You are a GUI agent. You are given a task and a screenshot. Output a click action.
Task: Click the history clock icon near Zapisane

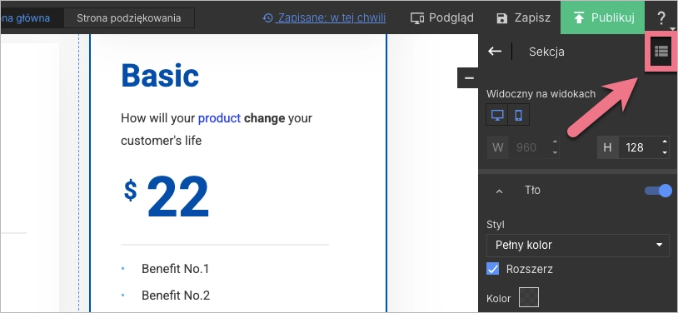268,18
